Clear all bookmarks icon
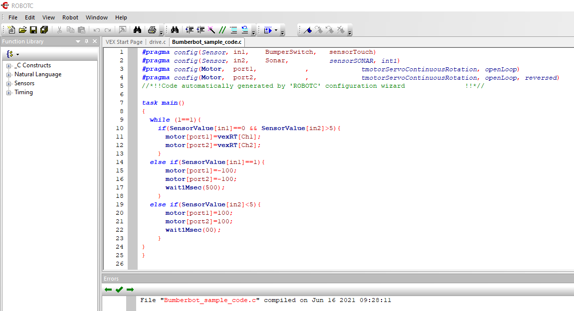The width and height of the screenshot is (574, 311). [341, 30]
